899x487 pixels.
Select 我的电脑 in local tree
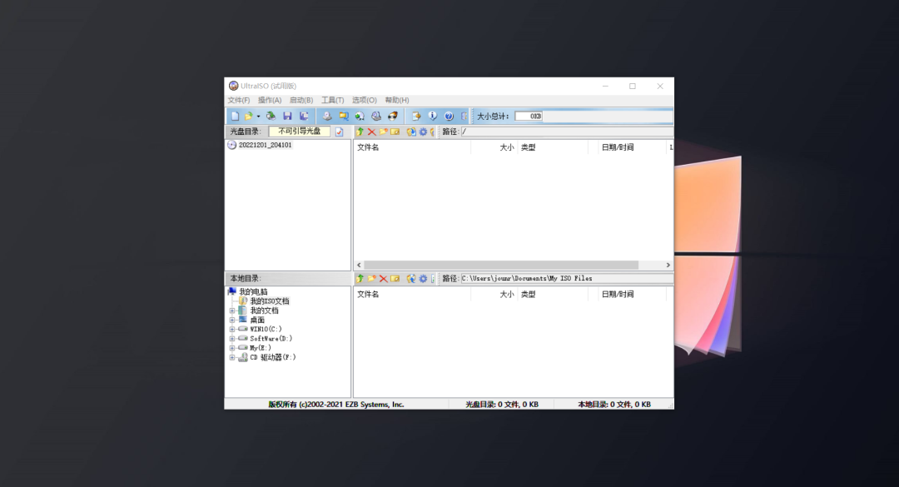[253, 292]
